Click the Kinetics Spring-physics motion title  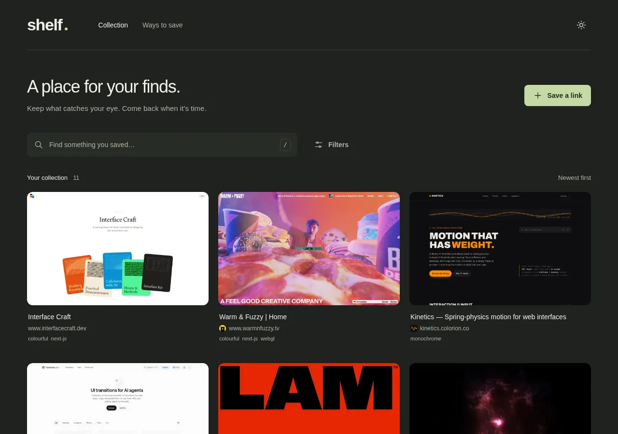click(488, 317)
